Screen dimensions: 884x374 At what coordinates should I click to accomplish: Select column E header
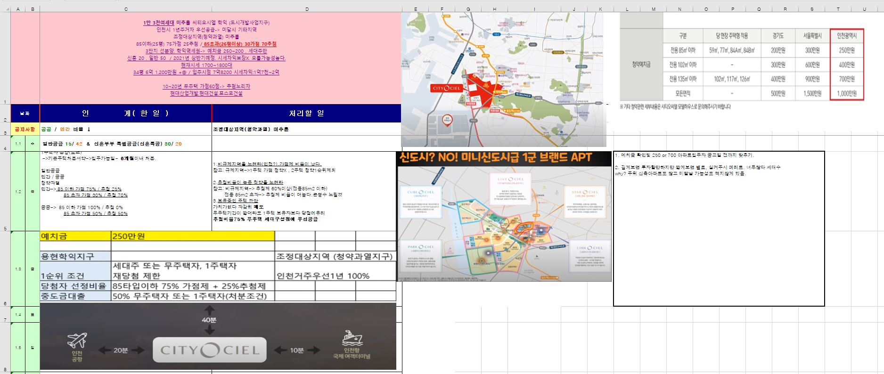coord(415,9)
